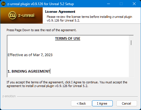Viewport: 141px width, 110px height.
Task: Click the scrollbar track below the thumb
Action: coord(131,61)
